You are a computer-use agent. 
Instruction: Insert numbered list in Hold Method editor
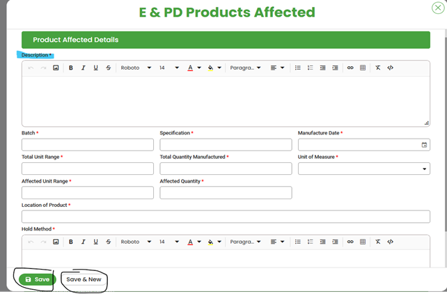tap(310, 242)
